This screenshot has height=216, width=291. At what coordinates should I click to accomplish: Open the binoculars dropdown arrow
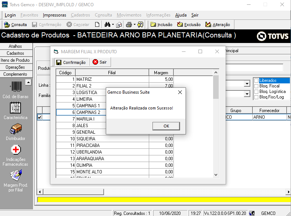113,25
